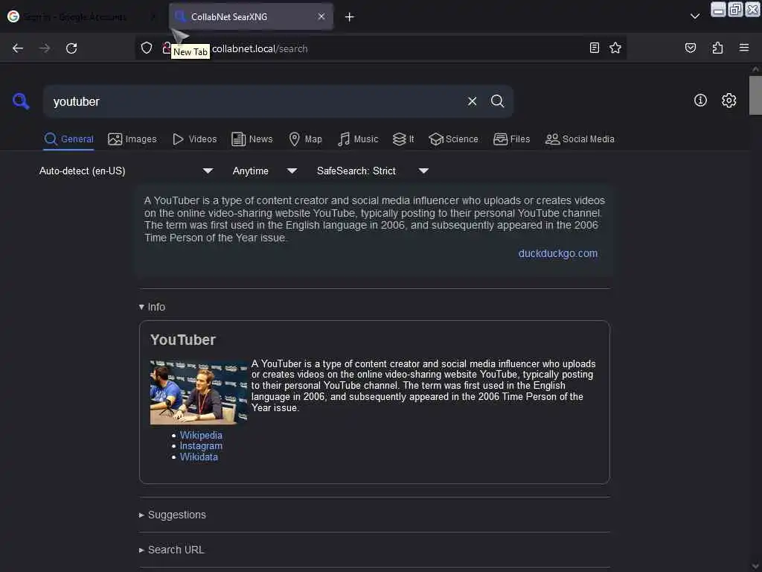Open the It category
This screenshot has height=572, width=762.
tap(403, 139)
